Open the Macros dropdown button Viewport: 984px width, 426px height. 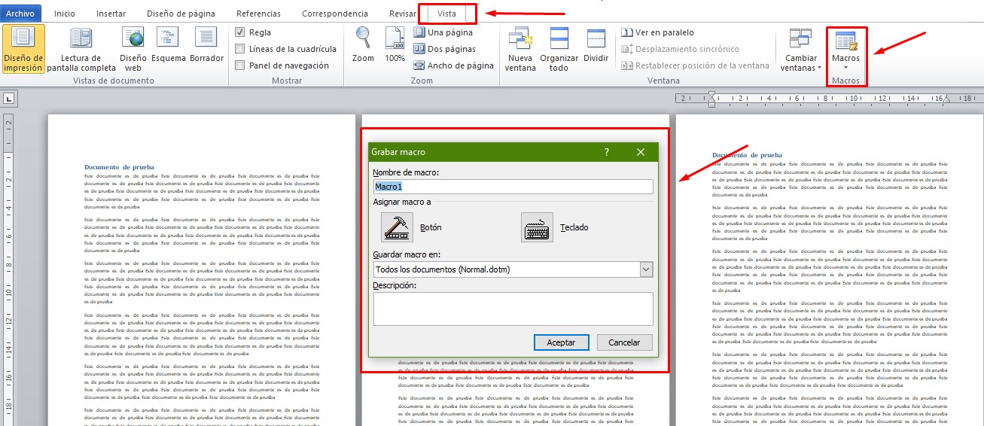(x=846, y=50)
